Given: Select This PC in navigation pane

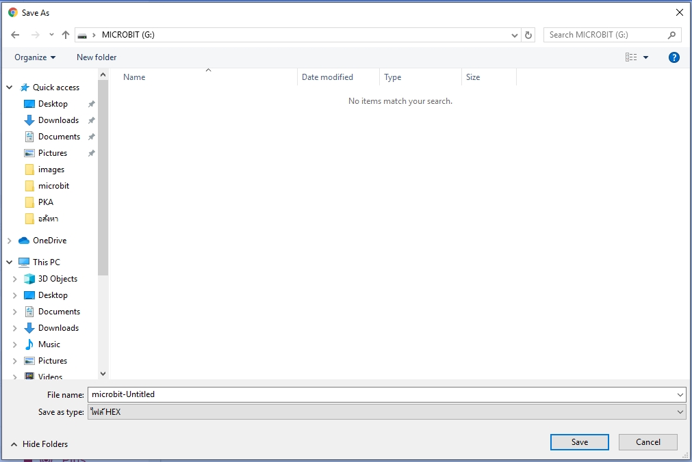Looking at the screenshot, I should [47, 262].
